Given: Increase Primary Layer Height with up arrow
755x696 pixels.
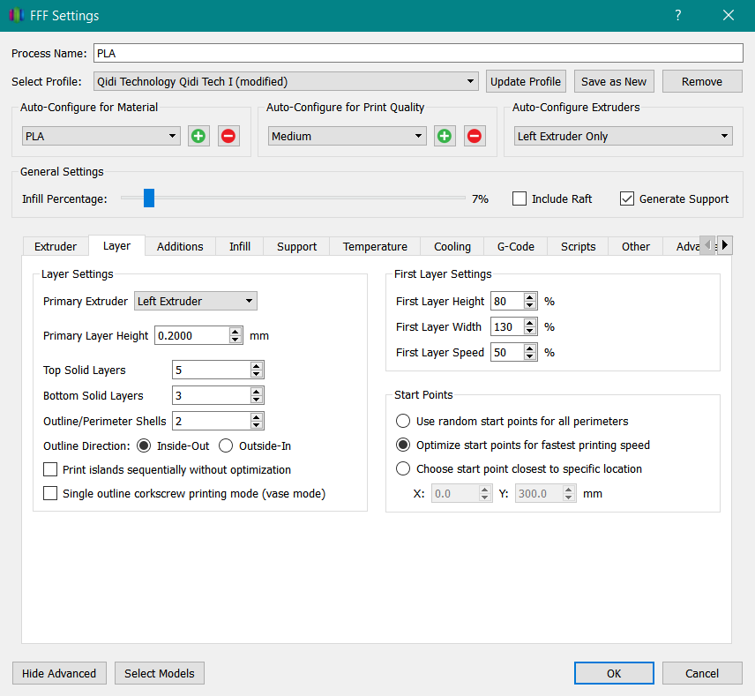Looking at the screenshot, I should pyautogui.click(x=235, y=332).
